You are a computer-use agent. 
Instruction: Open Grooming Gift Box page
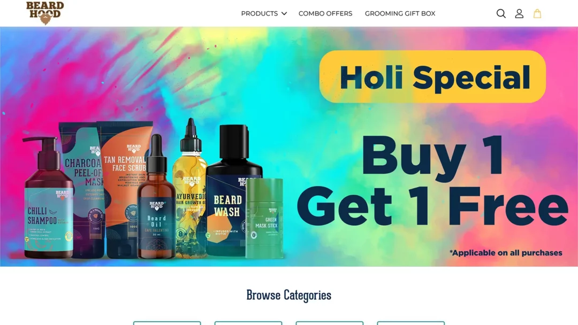coord(400,13)
